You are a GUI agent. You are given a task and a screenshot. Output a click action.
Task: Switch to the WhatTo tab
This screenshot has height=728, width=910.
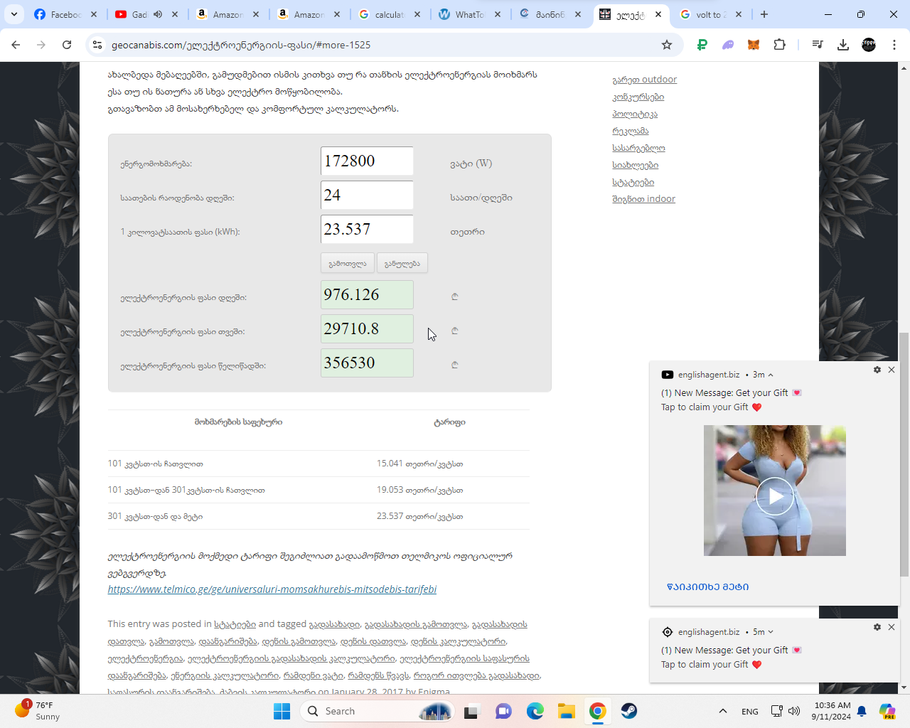point(469,14)
